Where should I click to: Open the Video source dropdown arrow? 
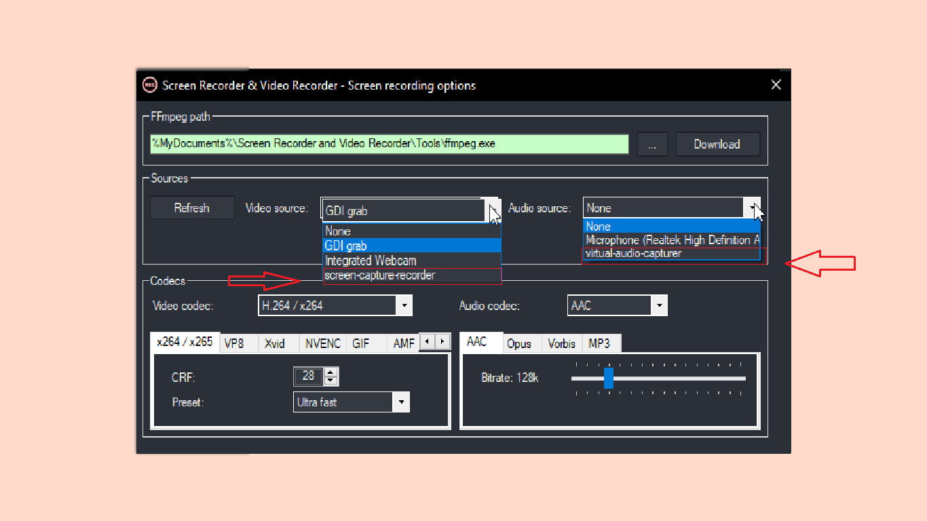pos(493,210)
